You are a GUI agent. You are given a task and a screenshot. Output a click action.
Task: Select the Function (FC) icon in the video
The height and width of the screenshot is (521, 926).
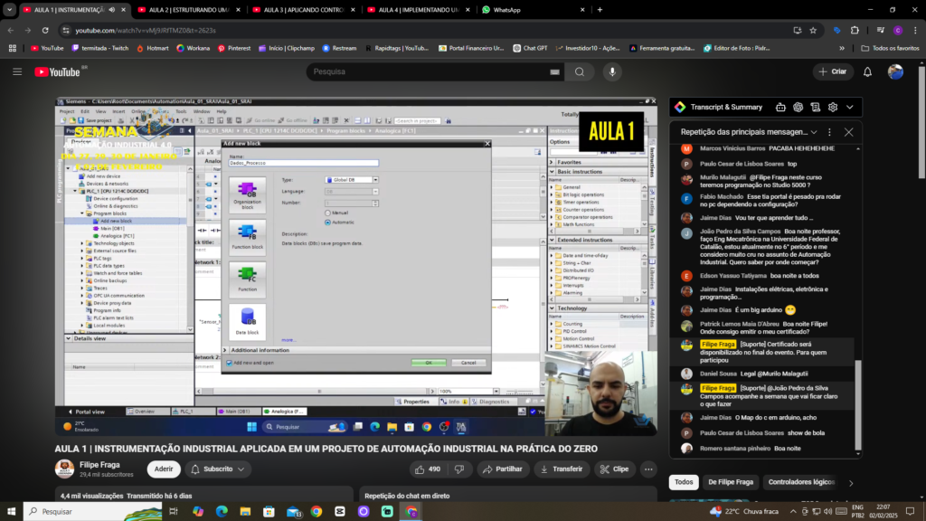(248, 279)
